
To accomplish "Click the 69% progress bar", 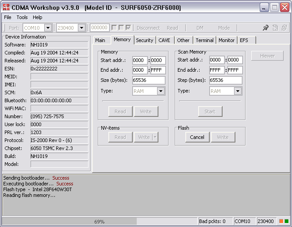I will tap(100, 221).
